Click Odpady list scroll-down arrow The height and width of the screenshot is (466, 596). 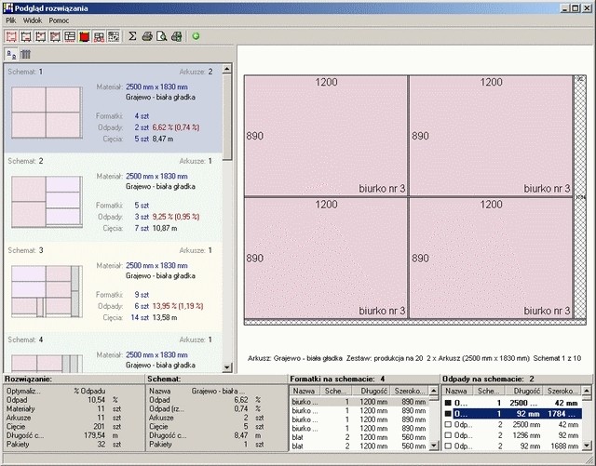click(587, 446)
